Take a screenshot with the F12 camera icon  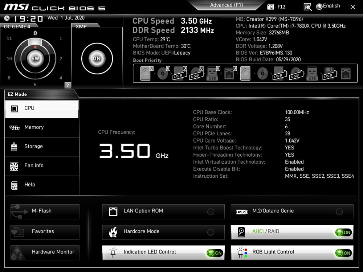tap(270, 7)
